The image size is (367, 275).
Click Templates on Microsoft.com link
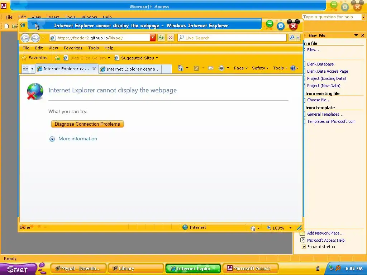pyautogui.click(x=331, y=121)
